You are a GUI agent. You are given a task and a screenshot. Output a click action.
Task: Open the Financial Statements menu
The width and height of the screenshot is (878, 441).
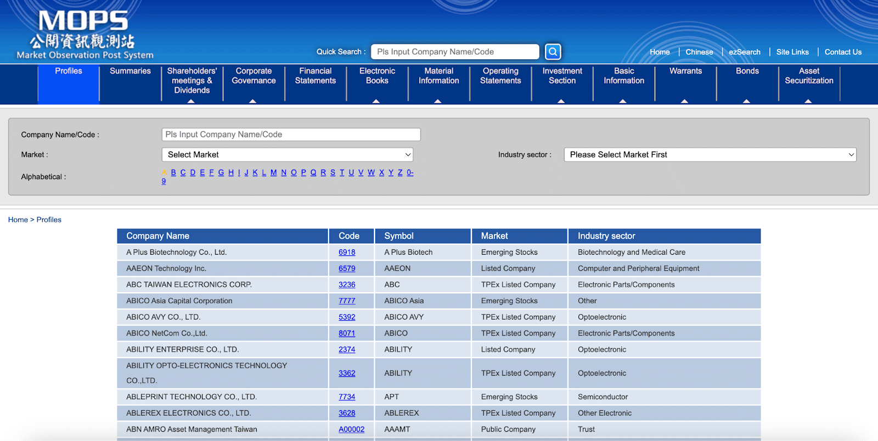(x=315, y=76)
